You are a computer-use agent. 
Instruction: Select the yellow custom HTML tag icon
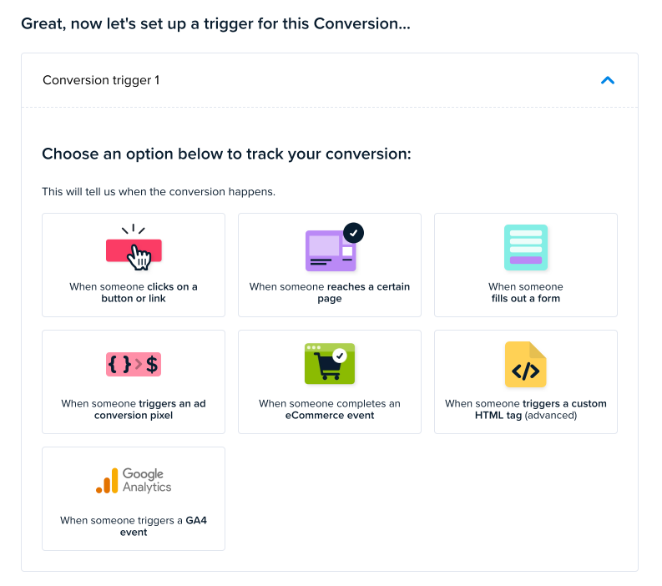point(526,365)
